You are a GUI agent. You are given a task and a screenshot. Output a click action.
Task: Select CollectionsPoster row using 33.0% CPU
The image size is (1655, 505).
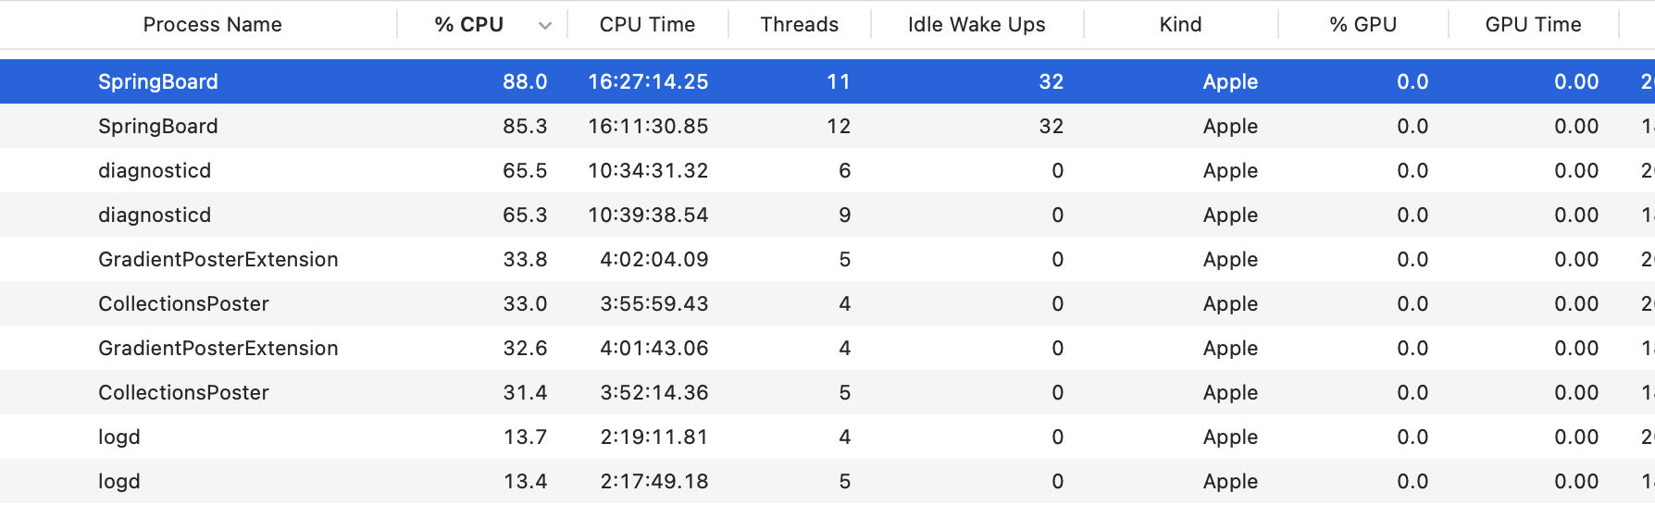click(183, 303)
